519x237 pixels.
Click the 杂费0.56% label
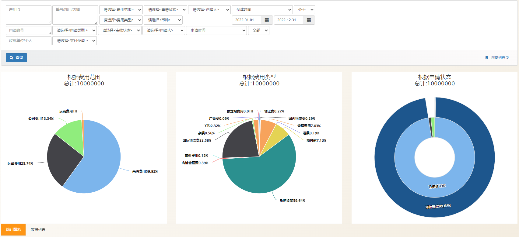click(x=206, y=133)
